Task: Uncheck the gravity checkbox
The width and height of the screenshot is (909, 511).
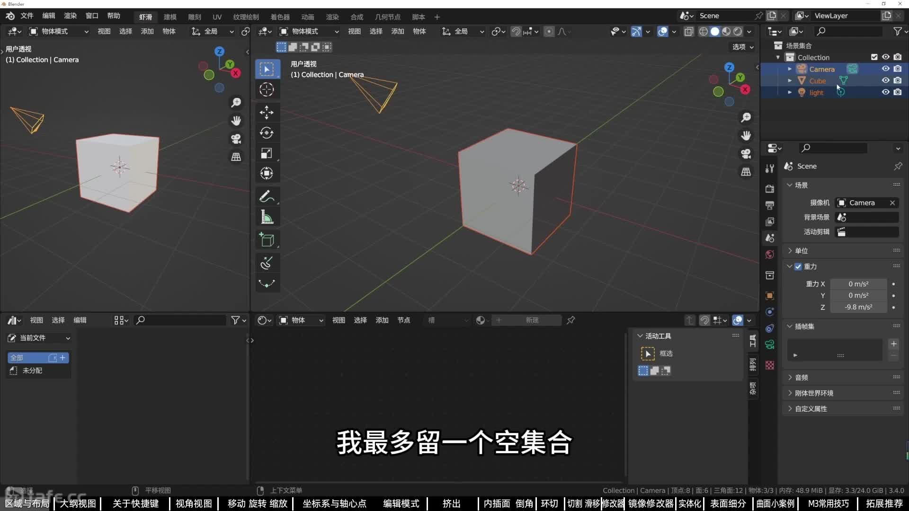Action: coord(798,266)
